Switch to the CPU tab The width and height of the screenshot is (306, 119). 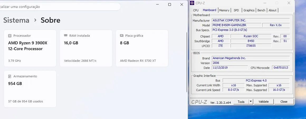pyautogui.click(x=196, y=10)
